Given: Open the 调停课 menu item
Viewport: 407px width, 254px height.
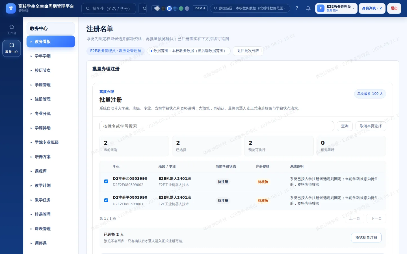Looking at the screenshot, I should tap(51, 243).
